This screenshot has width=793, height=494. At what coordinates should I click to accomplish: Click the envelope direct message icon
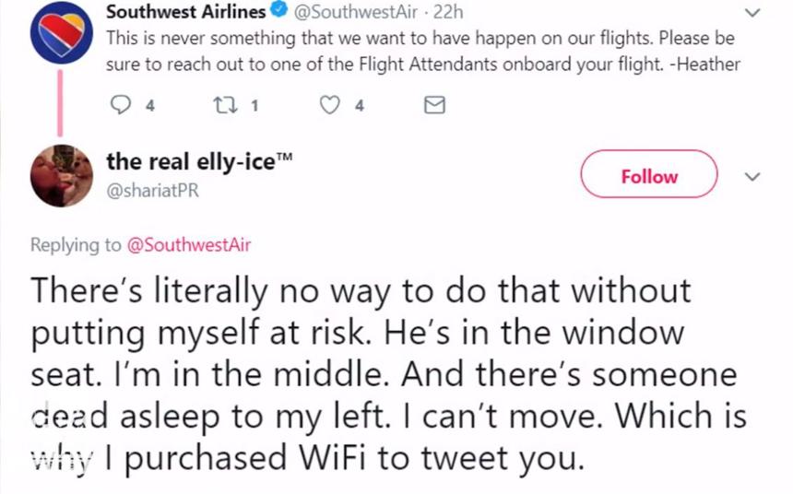433,105
